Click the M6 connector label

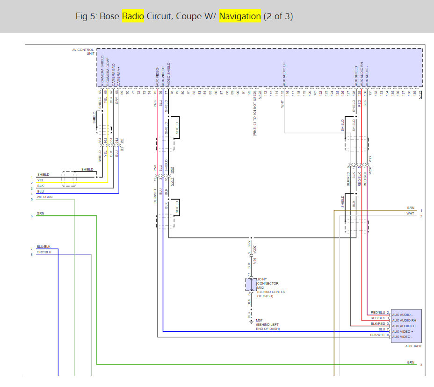[122, 141]
